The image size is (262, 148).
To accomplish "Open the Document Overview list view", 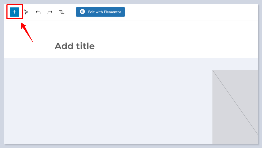I will tap(62, 12).
